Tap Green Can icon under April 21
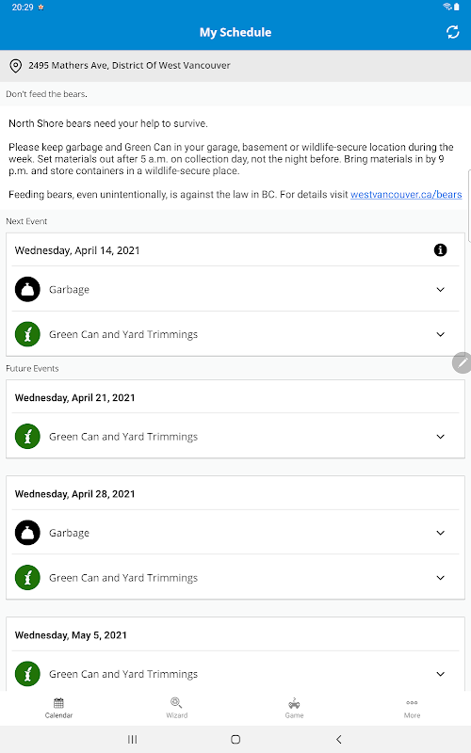The image size is (471, 753). point(27,436)
